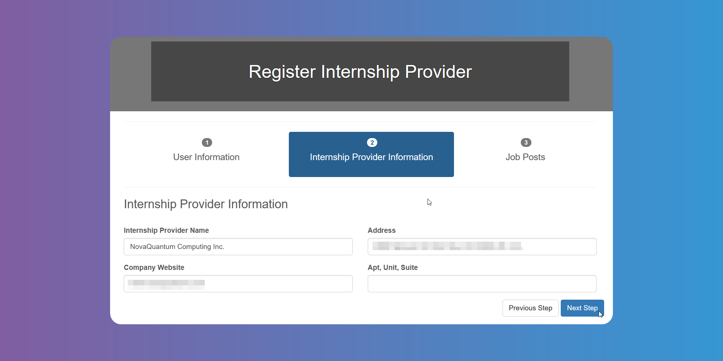Select the text NovaQuantum Computing Inc.
This screenshot has height=361, width=723.
coord(177,246)
